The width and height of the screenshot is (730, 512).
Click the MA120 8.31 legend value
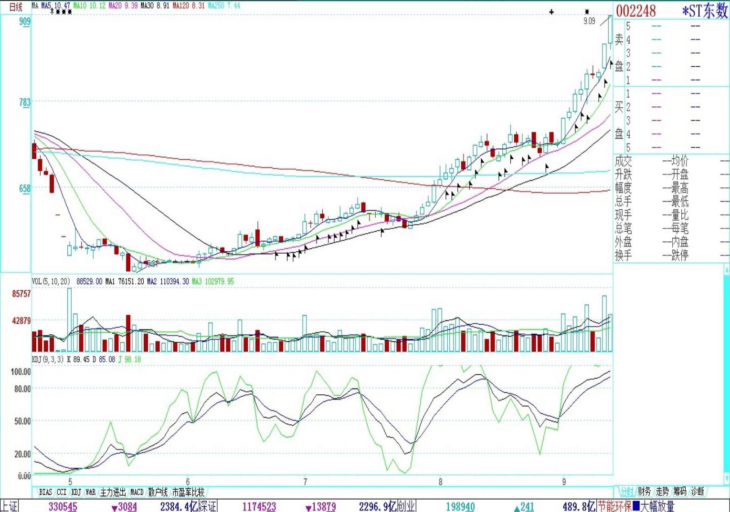[189, 6]
